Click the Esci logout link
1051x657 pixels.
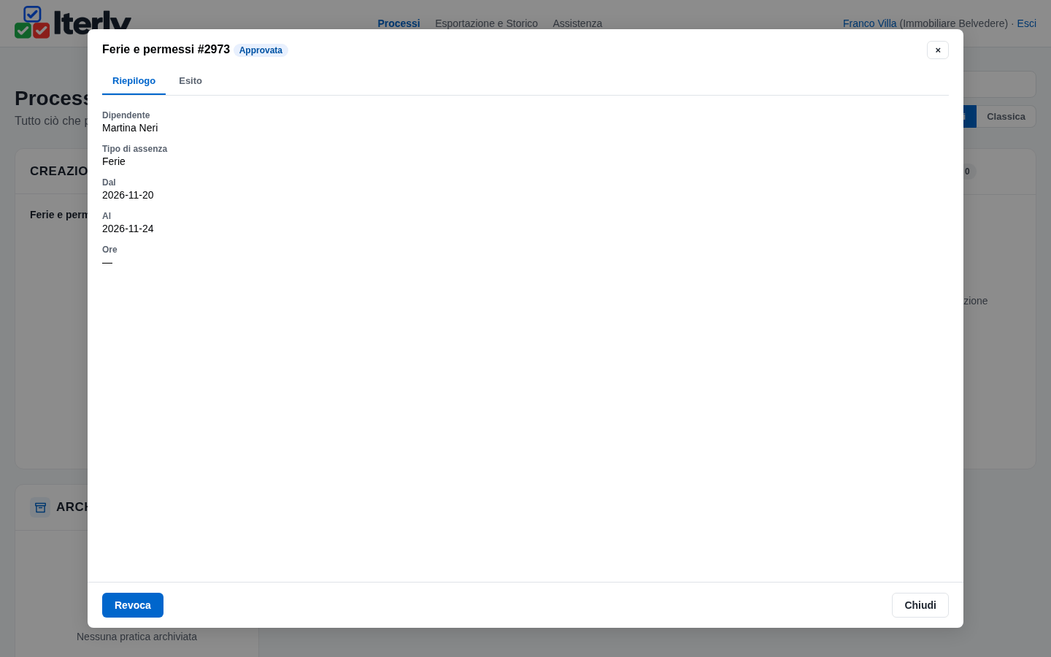pyautogui.click(x=1026, y=23)
